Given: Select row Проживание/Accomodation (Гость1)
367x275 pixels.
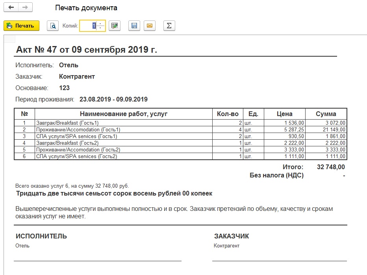Looking at the screenshot, I should [x=180, y=129].
